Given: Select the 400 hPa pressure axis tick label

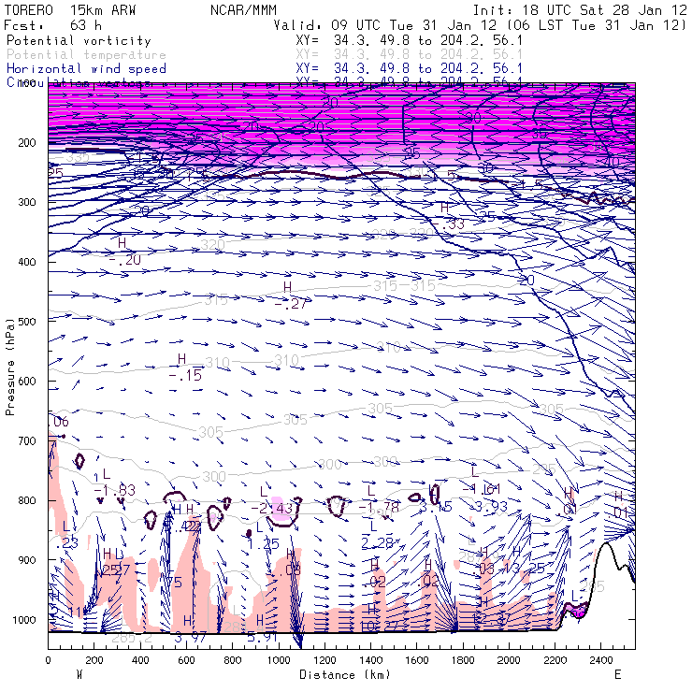Looking at the screenshot, I should [26, 262].
